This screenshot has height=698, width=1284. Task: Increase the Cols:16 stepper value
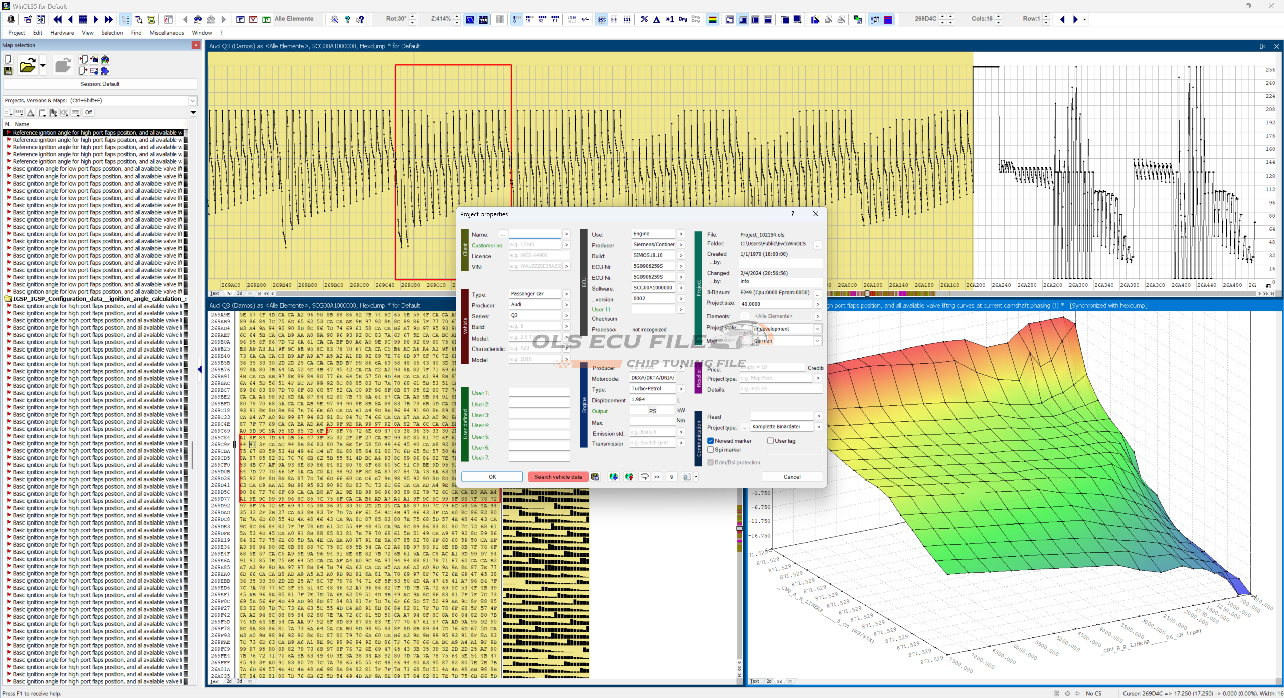(999, 17)
